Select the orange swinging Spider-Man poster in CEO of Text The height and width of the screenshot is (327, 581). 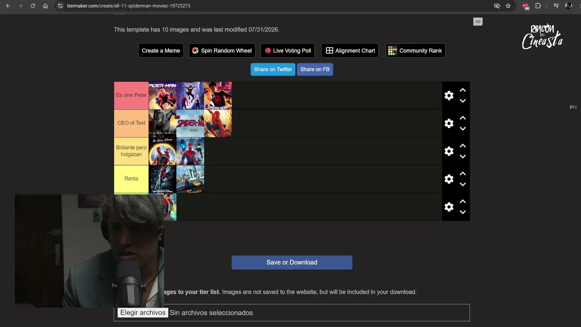(x=218, y=123)
